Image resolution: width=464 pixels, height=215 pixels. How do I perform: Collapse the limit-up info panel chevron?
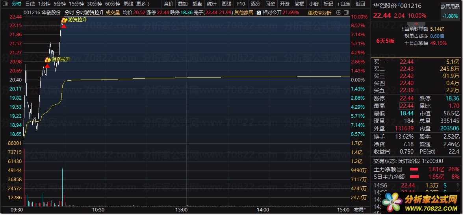click(x=416, y=24)
